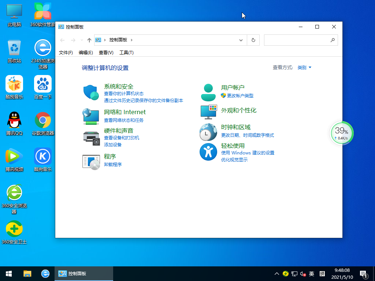Screen dimensions: 375x281
Task: Go up one level with the up arrow
Action: pos(89,40)
